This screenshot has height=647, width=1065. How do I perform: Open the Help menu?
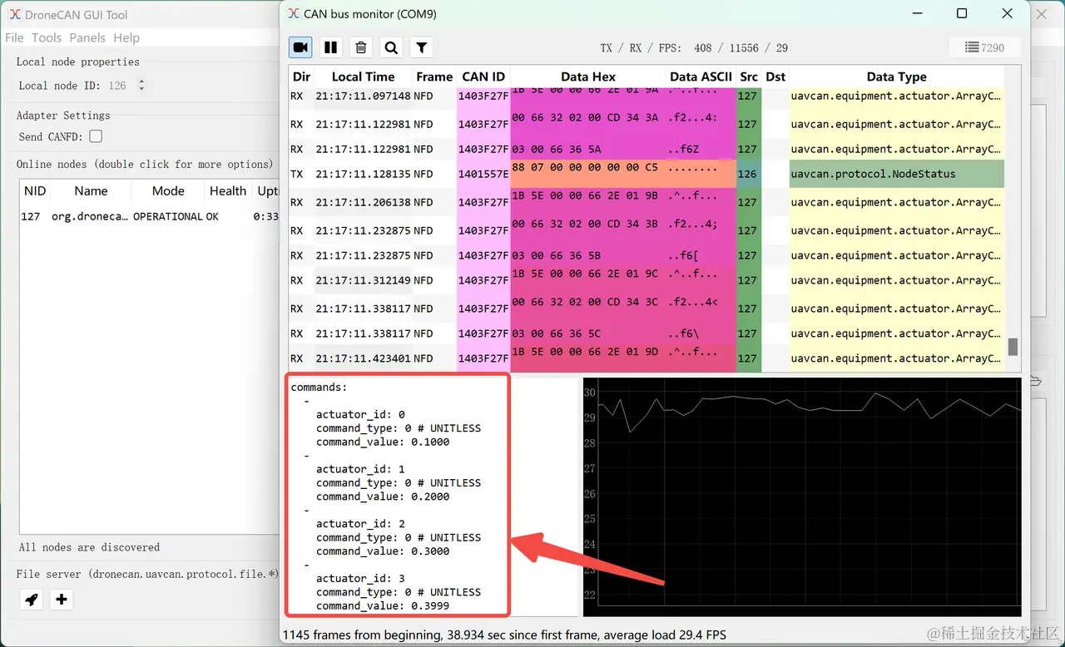pyautogui.click(x=126, y=37)
